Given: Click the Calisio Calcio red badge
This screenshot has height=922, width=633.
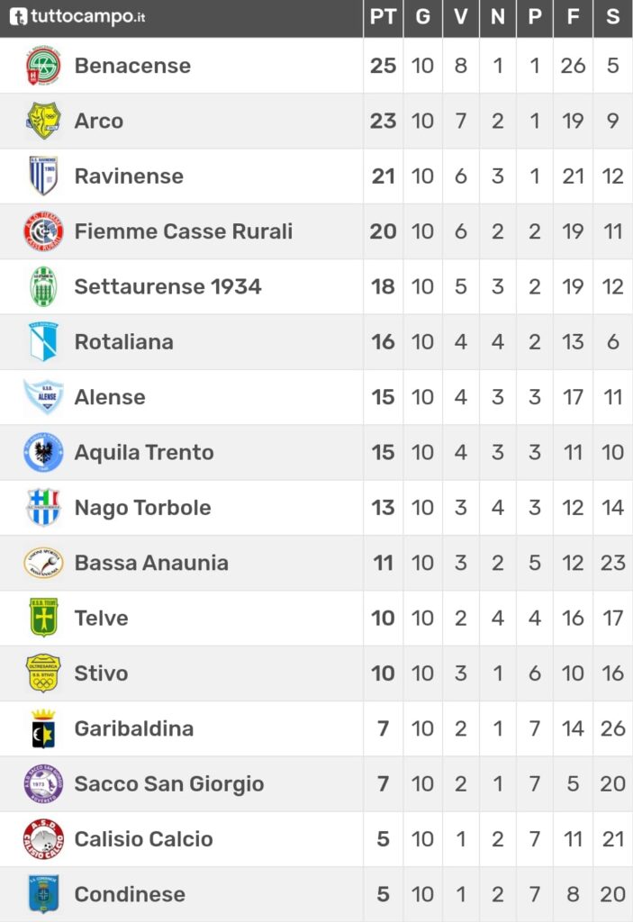Looking at the screenshot, I should coord(43,839).
